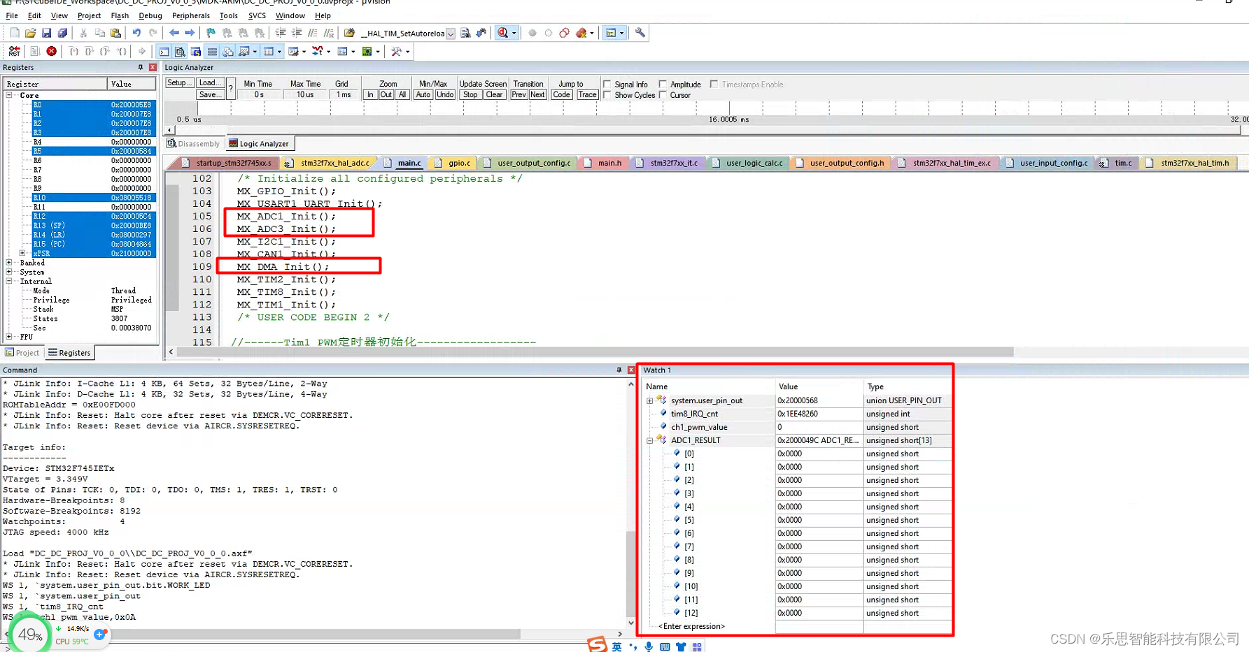Open file using the folder toolbar icon
This screenshot has width=1249, height=652.
click(x=30, y=33)
